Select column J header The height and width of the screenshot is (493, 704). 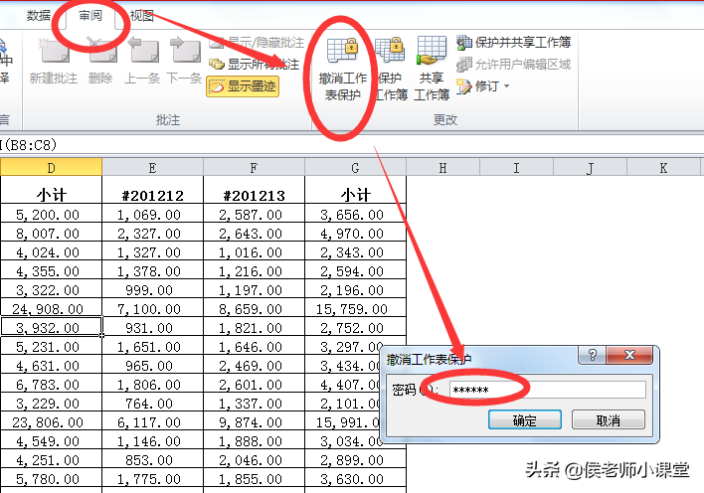coord(590,167)
